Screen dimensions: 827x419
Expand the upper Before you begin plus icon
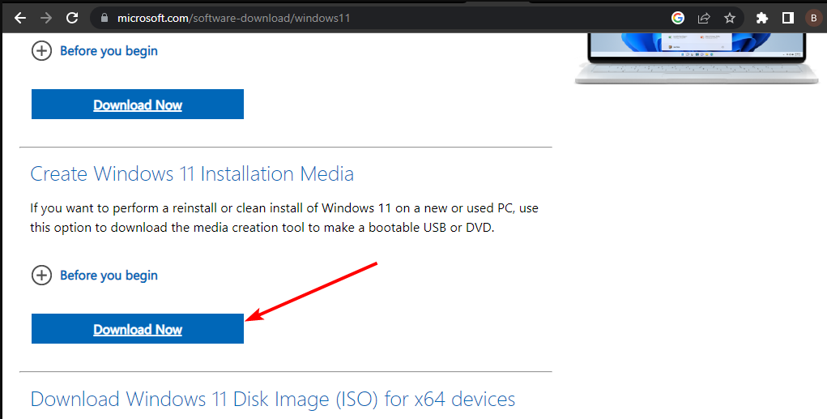click(x=41, y=51)
